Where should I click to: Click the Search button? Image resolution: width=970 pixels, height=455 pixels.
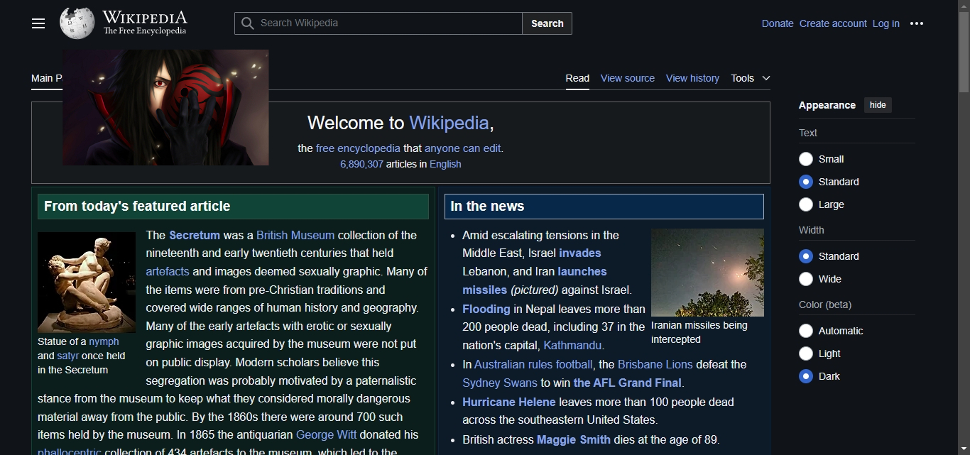coord(547,23)
